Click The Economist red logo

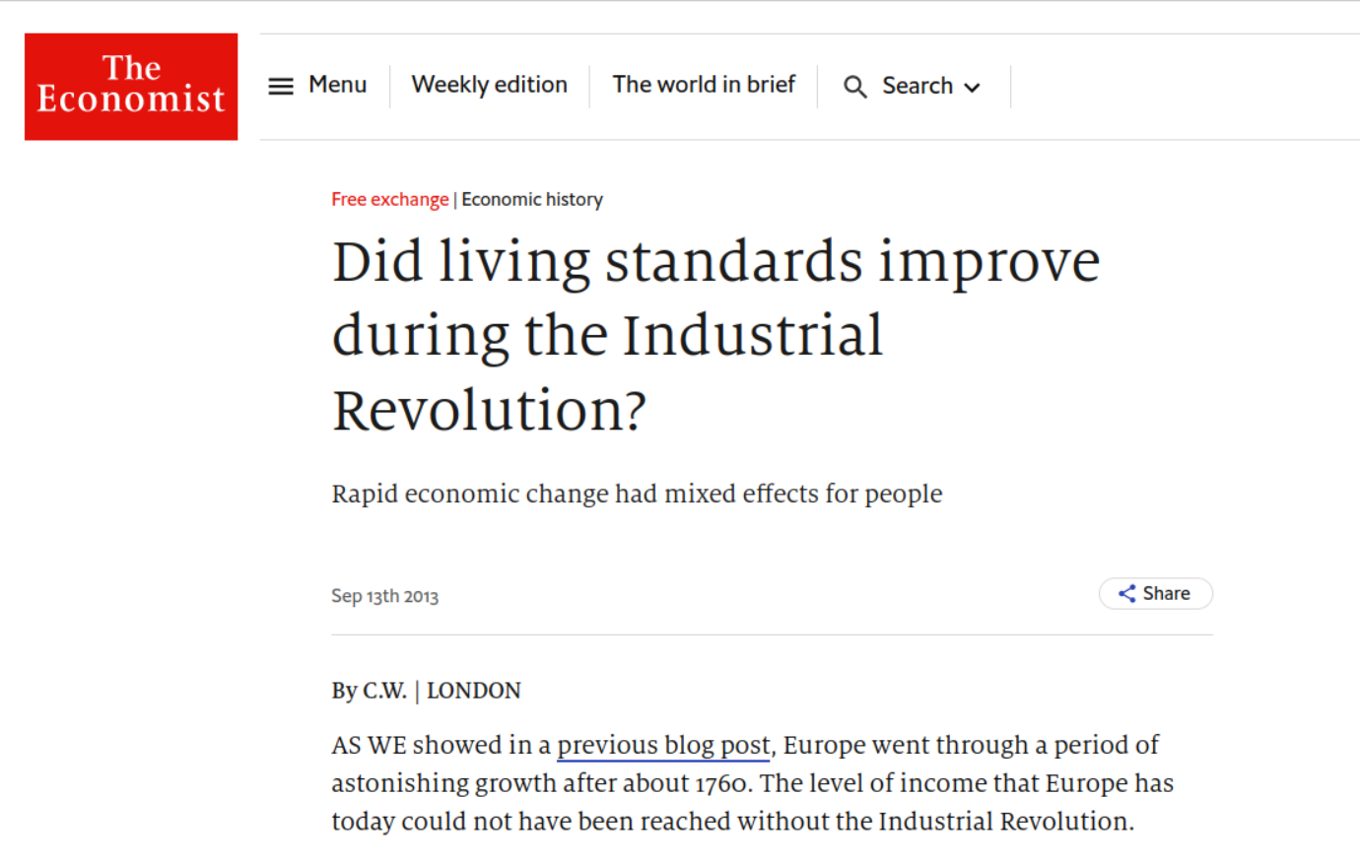[131, 87]
